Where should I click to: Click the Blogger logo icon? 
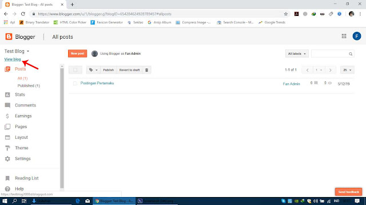pyautogui.click(x=9, y=36)
